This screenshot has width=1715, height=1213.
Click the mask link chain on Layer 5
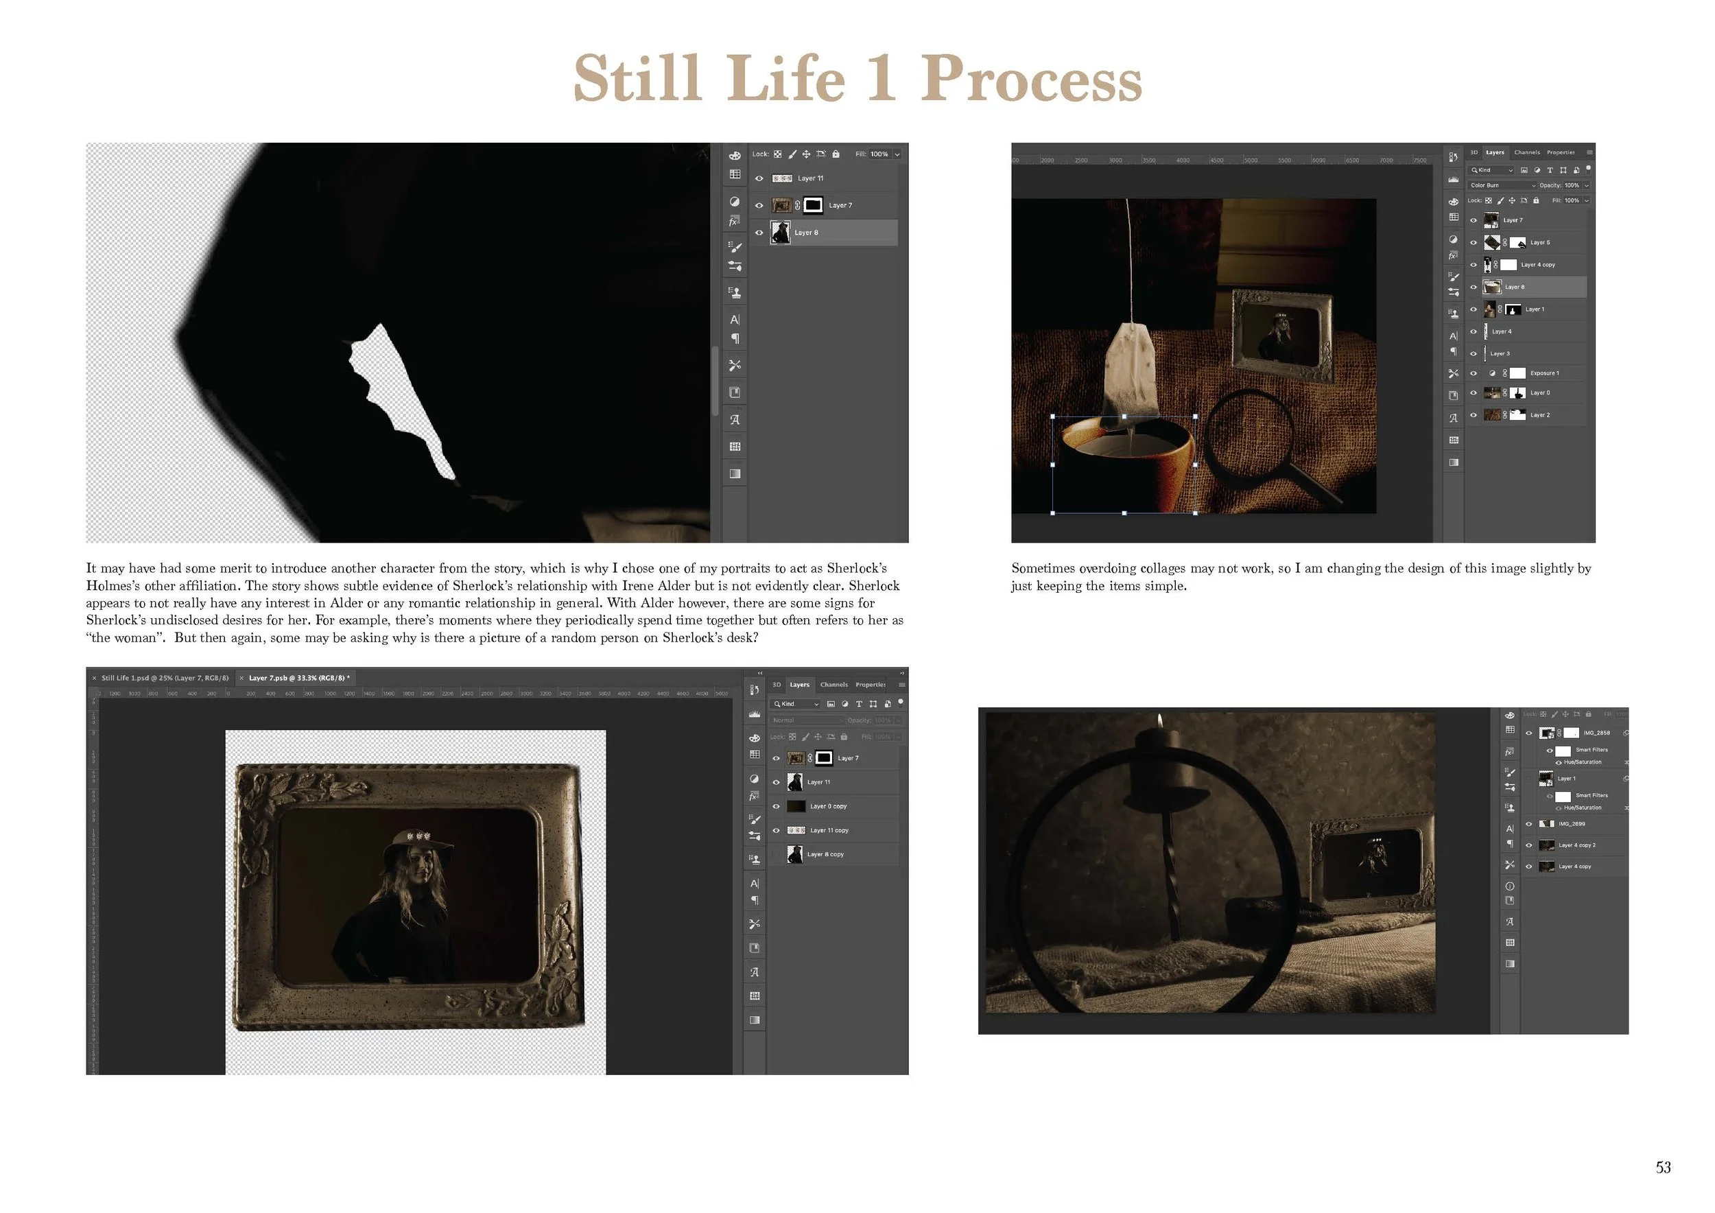point(1504,243)
